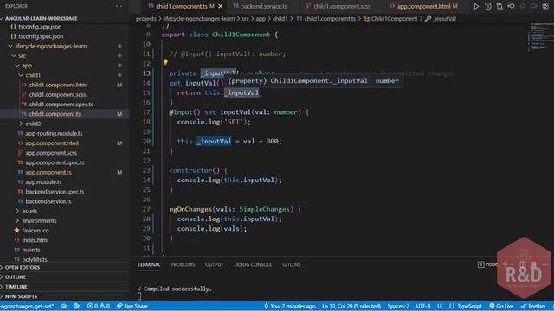Open main.ts file
Viewport: 554px width, 311px height.
click(31, 250)
